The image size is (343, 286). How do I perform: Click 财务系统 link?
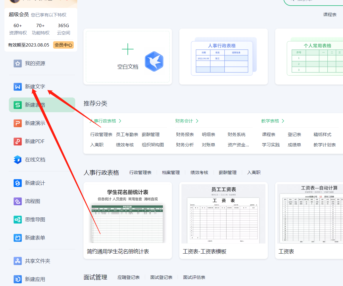[x=237, y=135]
